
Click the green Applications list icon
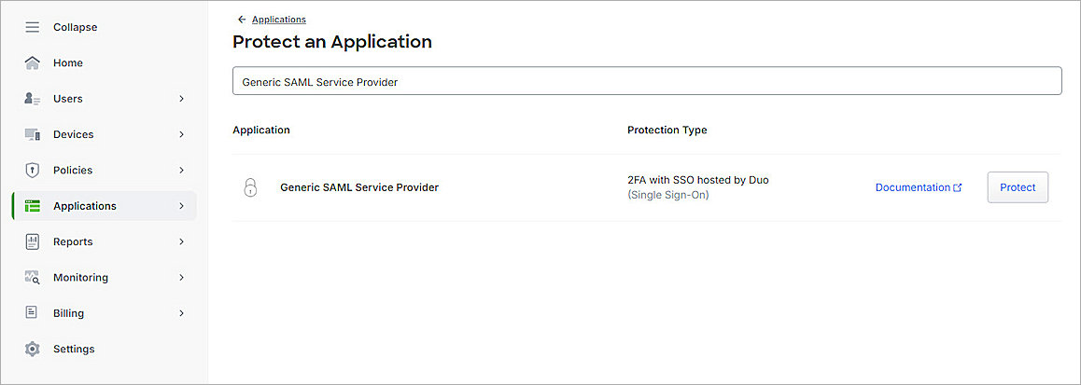click(33, 206)
